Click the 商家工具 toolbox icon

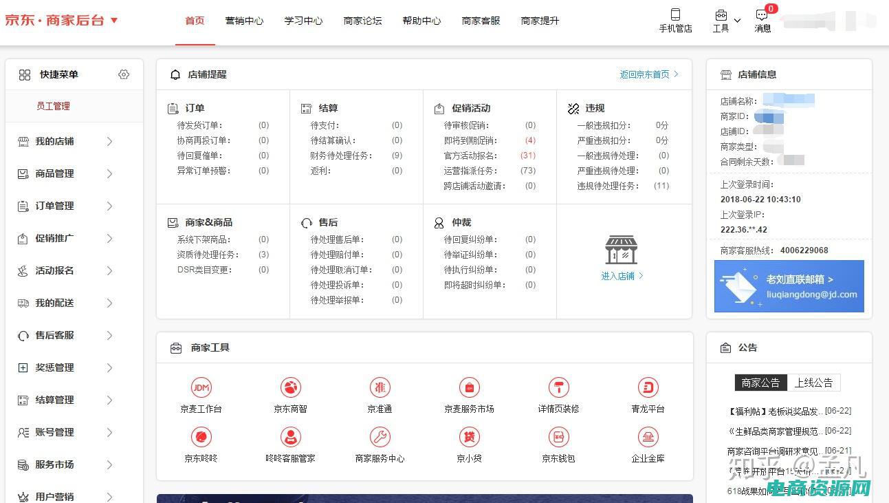pos(176,348)
